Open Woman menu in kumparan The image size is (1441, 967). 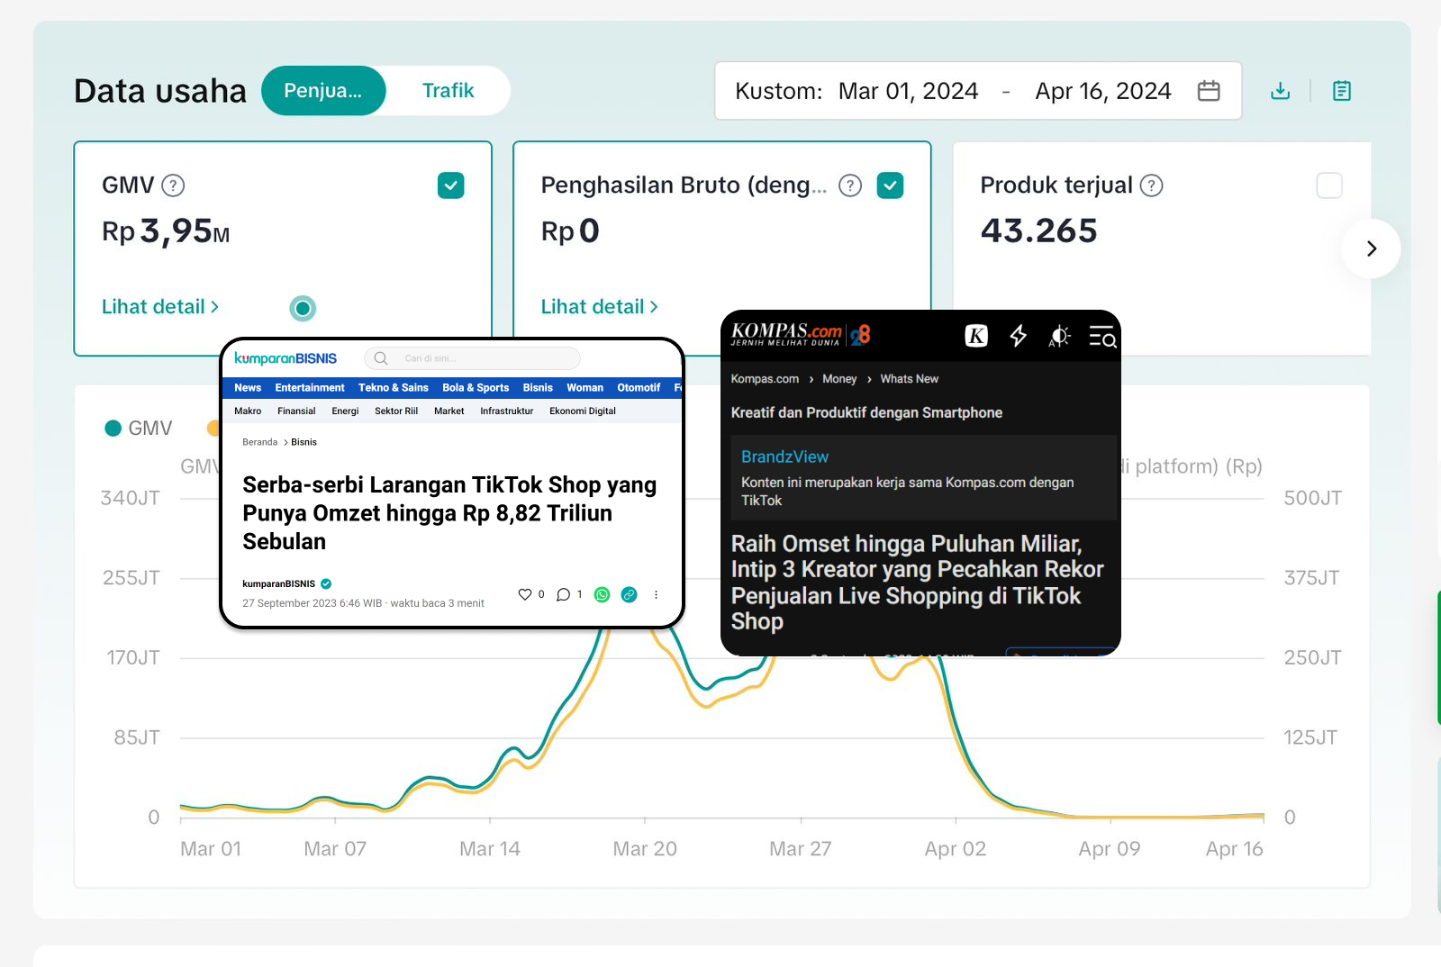(x=585, y=388)
